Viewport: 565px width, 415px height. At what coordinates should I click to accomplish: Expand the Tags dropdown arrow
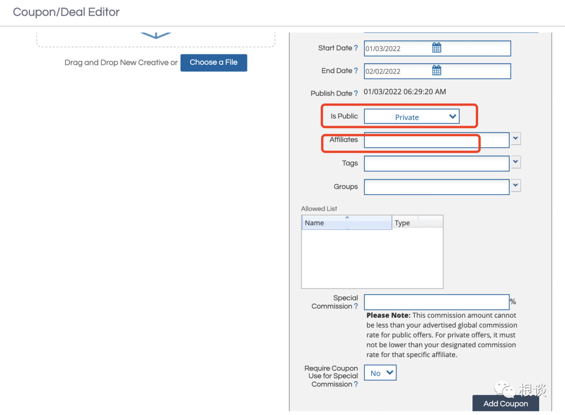(x=516, y=163)
